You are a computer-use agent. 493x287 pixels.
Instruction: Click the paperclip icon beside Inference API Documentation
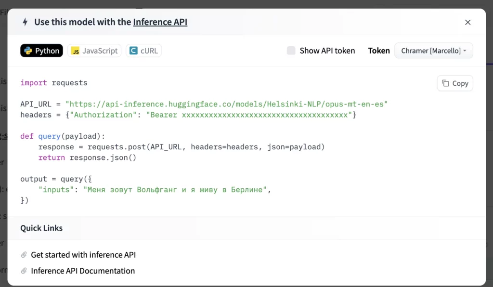click(x=24, y=271)
